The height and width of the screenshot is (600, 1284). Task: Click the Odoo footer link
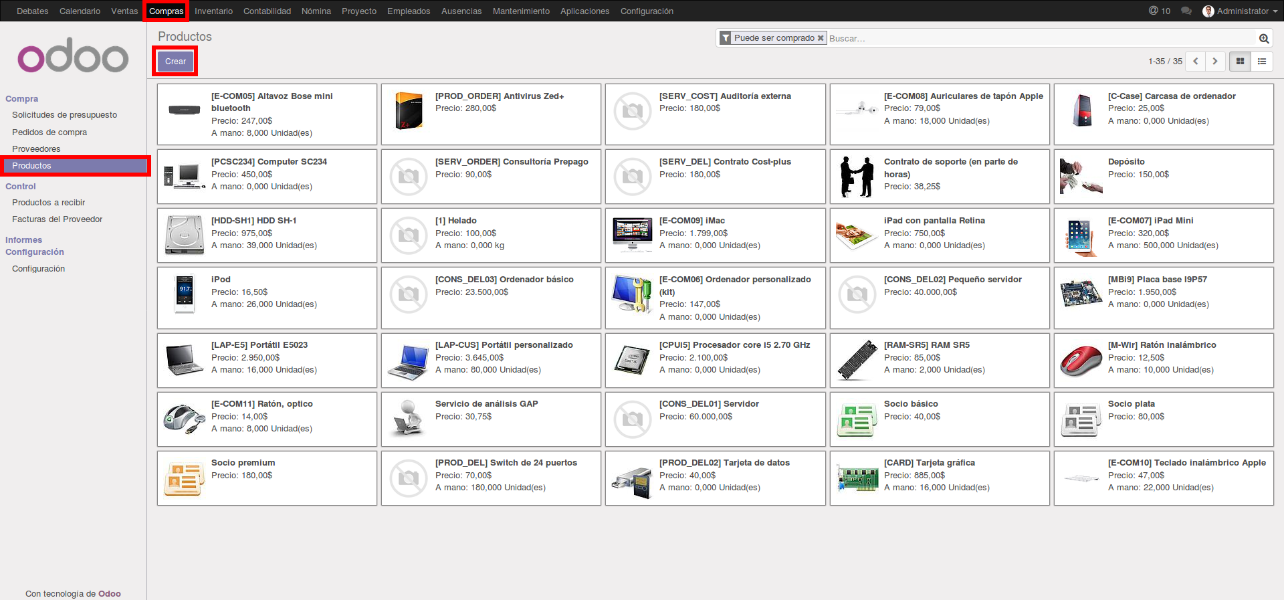point(110,594)
